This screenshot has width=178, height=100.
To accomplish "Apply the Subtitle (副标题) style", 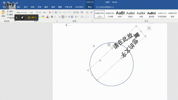I will [x=152, y=14].
